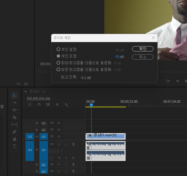Click the Go to In point icon
Screen dimensions: 187x176
[x=168, y=81]
